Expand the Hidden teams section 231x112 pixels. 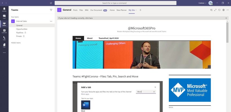pos(16,43)
